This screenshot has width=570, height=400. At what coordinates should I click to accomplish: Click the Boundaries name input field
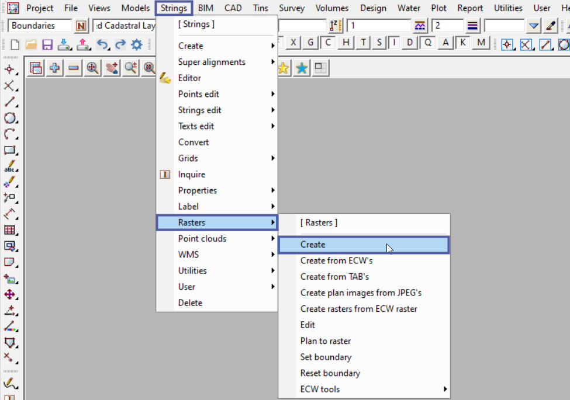[40, 26]
